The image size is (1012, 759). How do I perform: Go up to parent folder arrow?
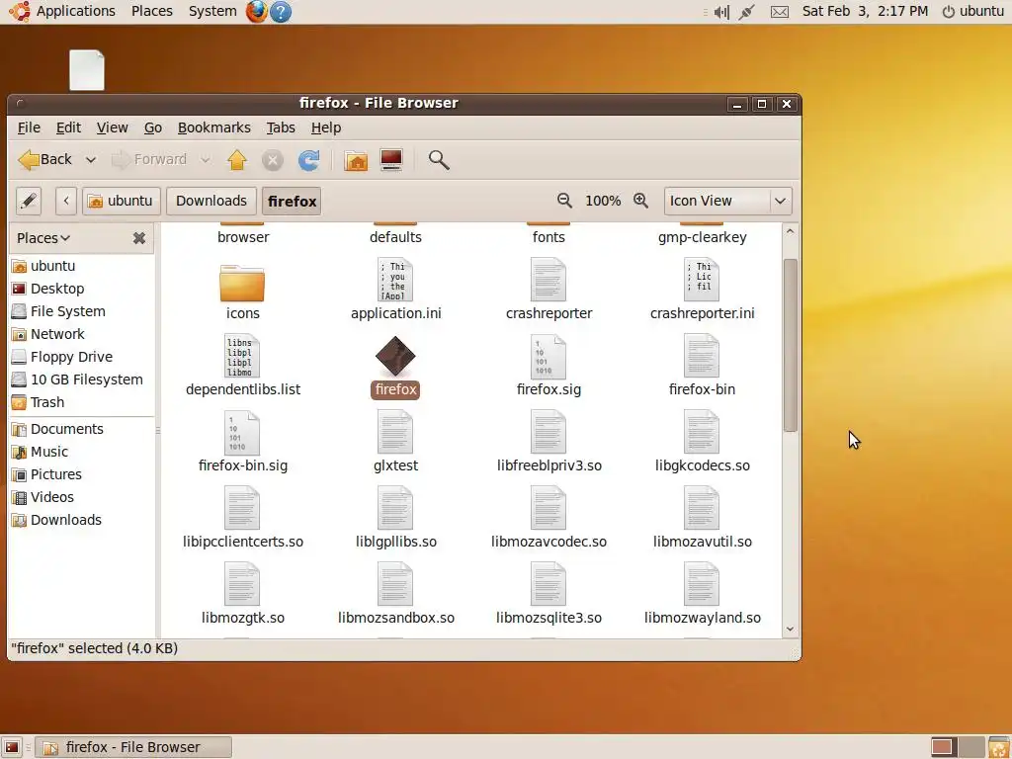click(237, 159)
